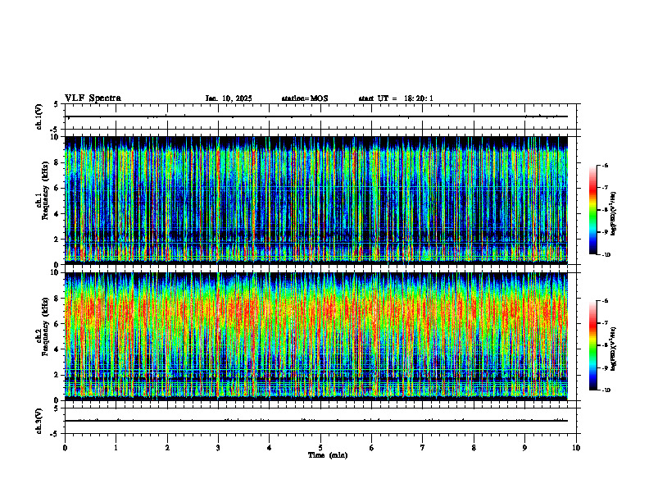Click the "start UT = 18:20: 1" text

pos(396,98)
